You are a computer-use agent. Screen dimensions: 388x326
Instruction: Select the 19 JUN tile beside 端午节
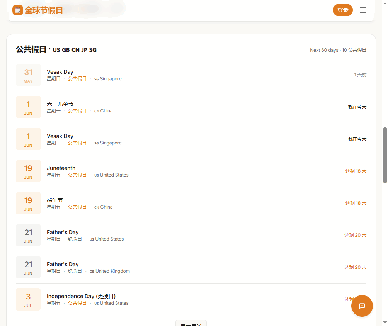point(28,203)
